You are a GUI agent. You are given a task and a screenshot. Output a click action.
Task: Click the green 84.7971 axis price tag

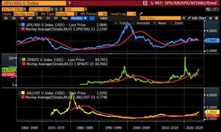[x=8, y=70]
